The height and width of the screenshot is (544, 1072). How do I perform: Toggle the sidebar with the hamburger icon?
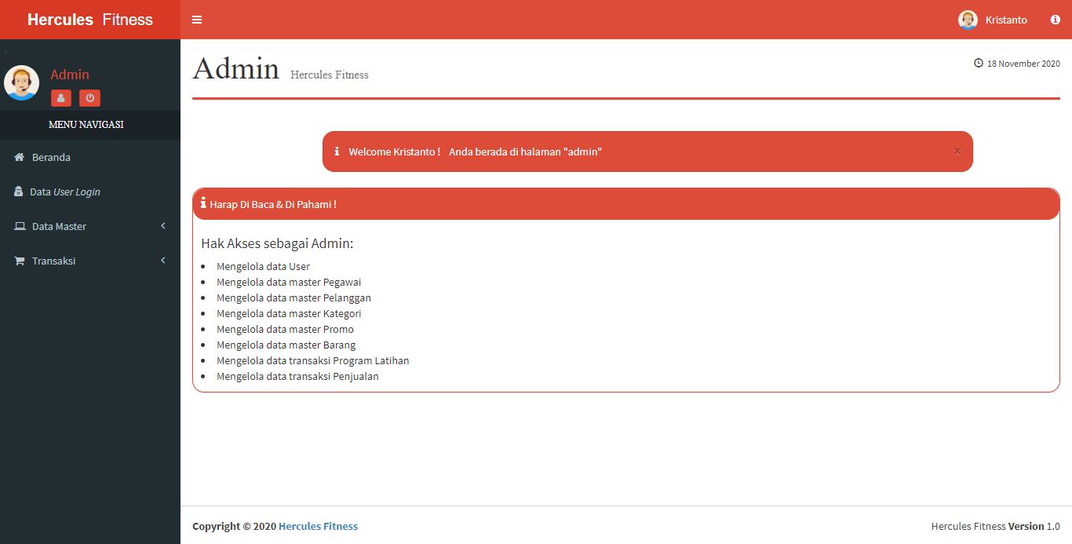coord(197,20)
